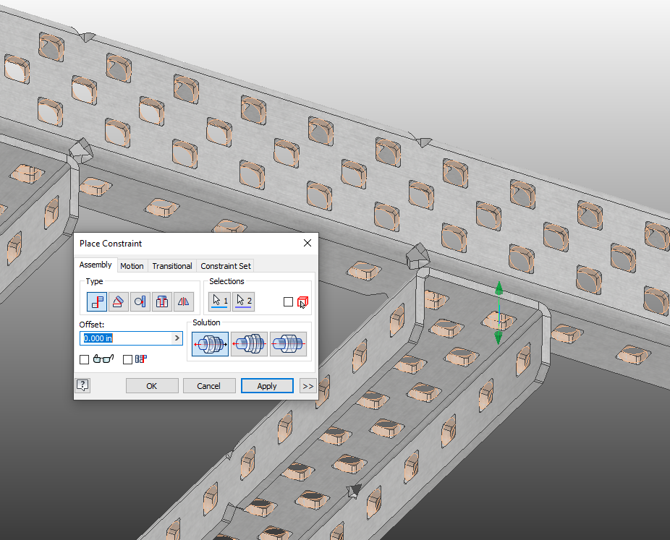
Task: Click the Apply button
Action: coord(267,386)
